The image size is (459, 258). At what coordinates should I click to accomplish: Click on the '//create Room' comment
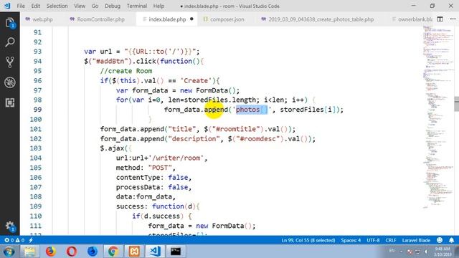click(x=126, y=71)
